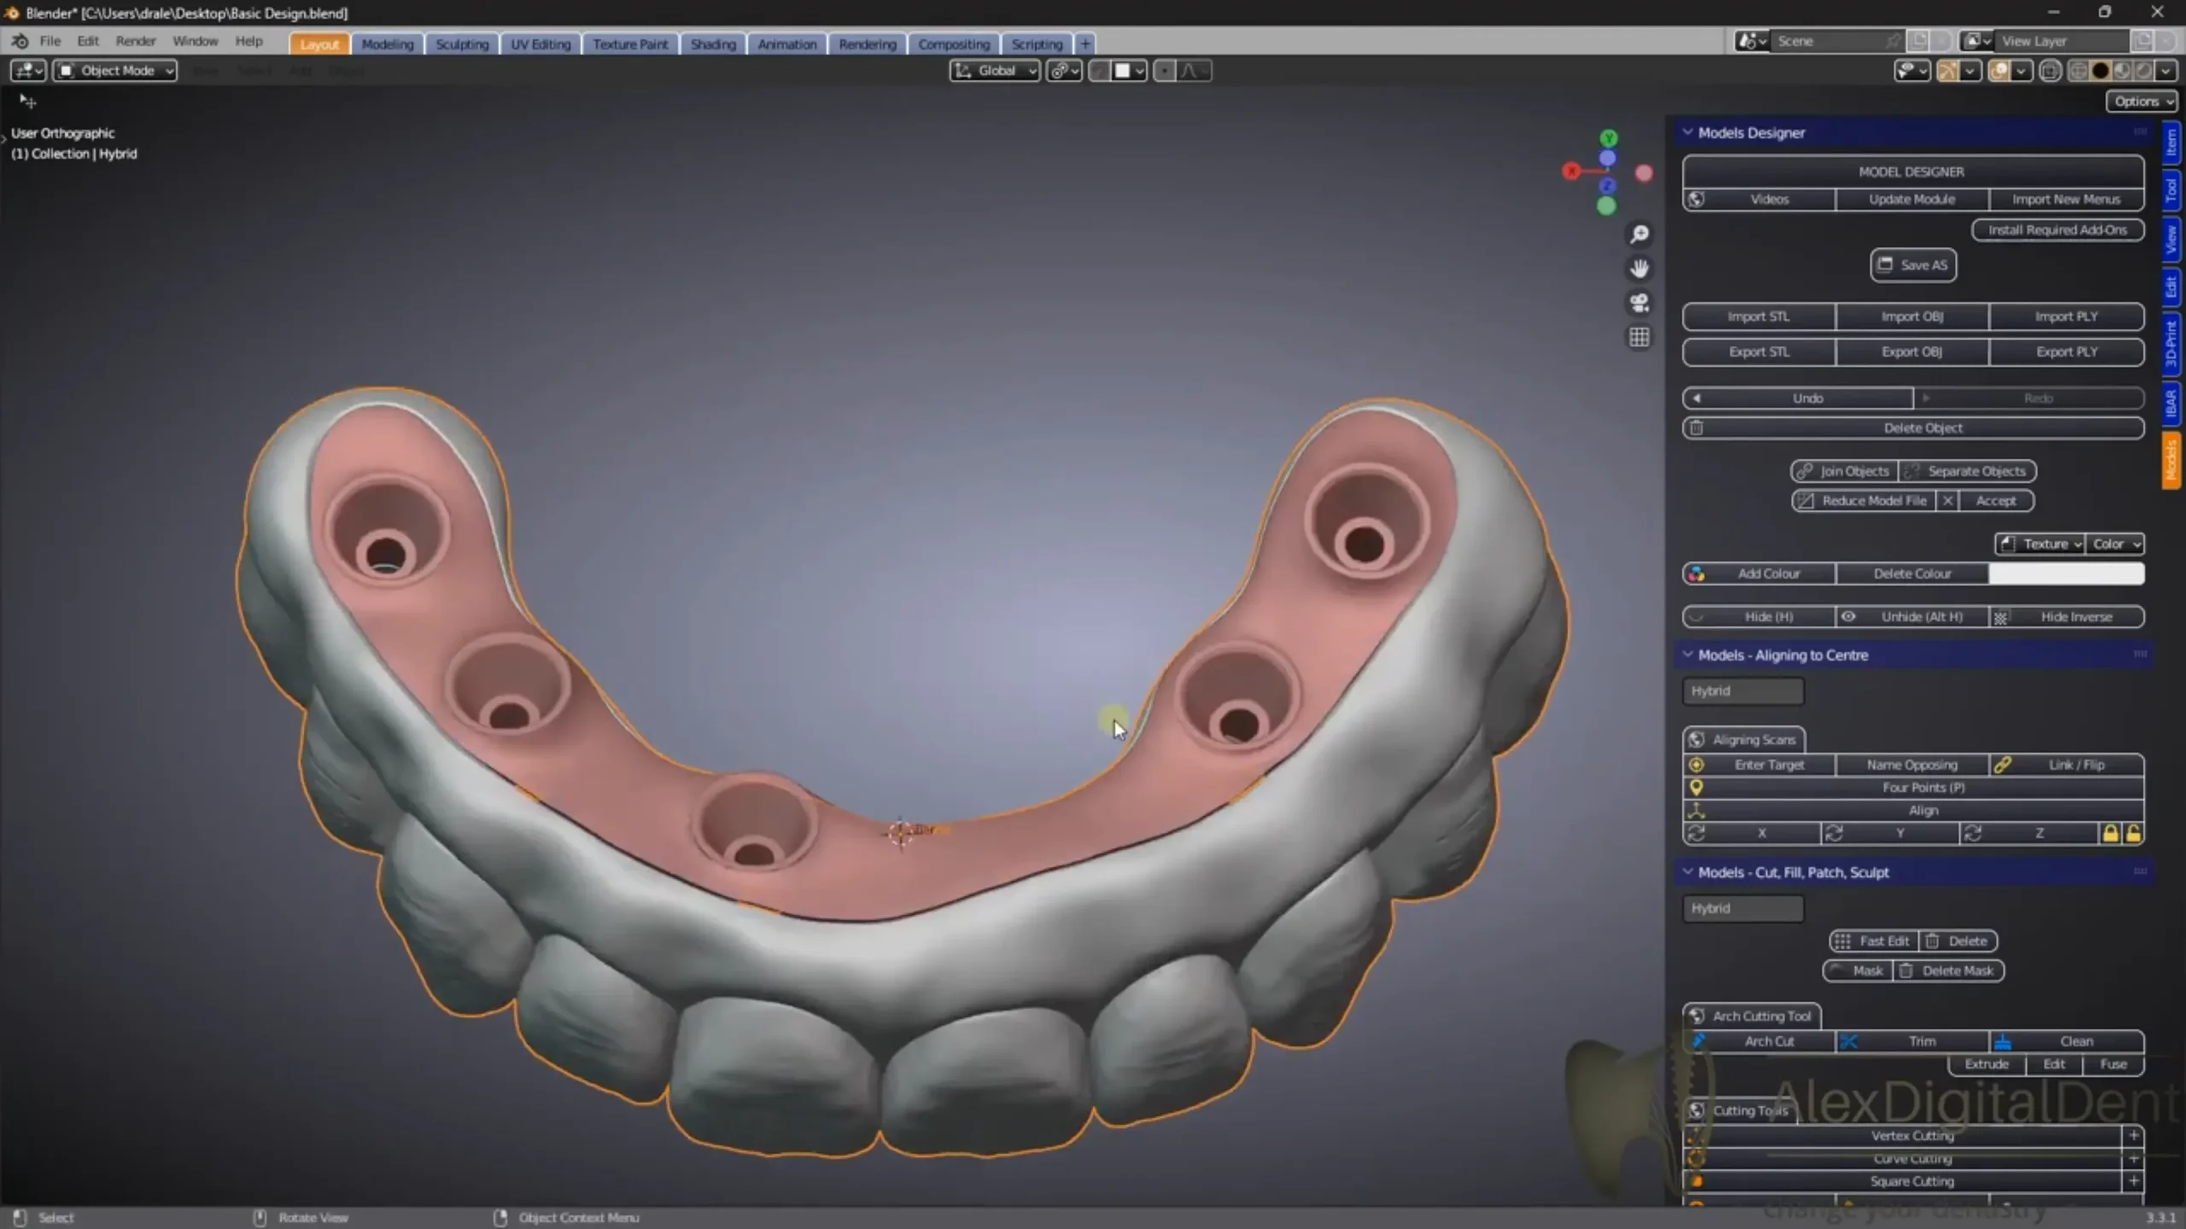Click the Rotate Y axis button
The height and width of the screenshot is (1229, 2186).
pos(1890,833)
